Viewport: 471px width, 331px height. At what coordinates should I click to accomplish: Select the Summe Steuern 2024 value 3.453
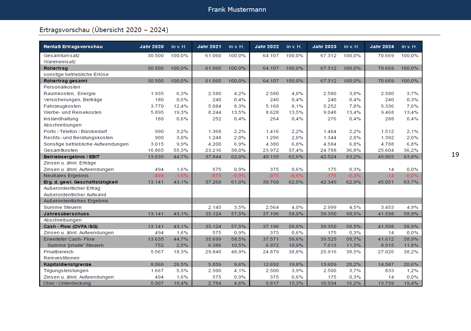pyautogui.click(x=387, y=207)
